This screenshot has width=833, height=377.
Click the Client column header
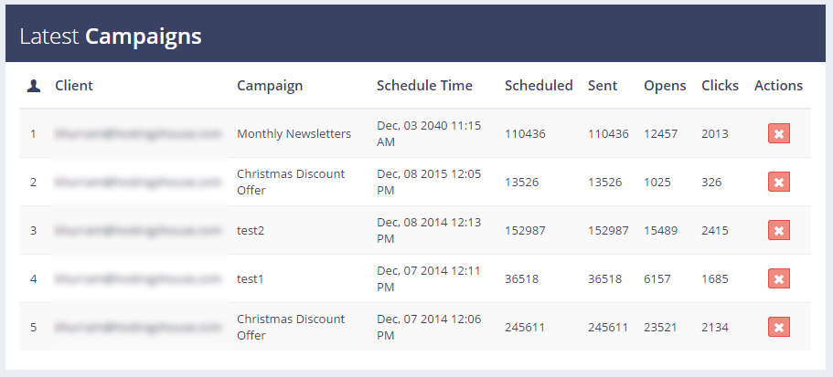pos(74,86)
